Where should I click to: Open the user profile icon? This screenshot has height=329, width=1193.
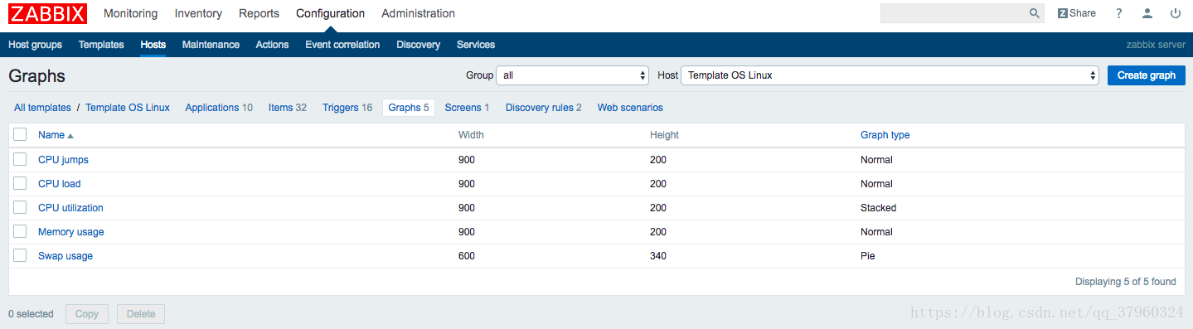tap(1147, 13)
